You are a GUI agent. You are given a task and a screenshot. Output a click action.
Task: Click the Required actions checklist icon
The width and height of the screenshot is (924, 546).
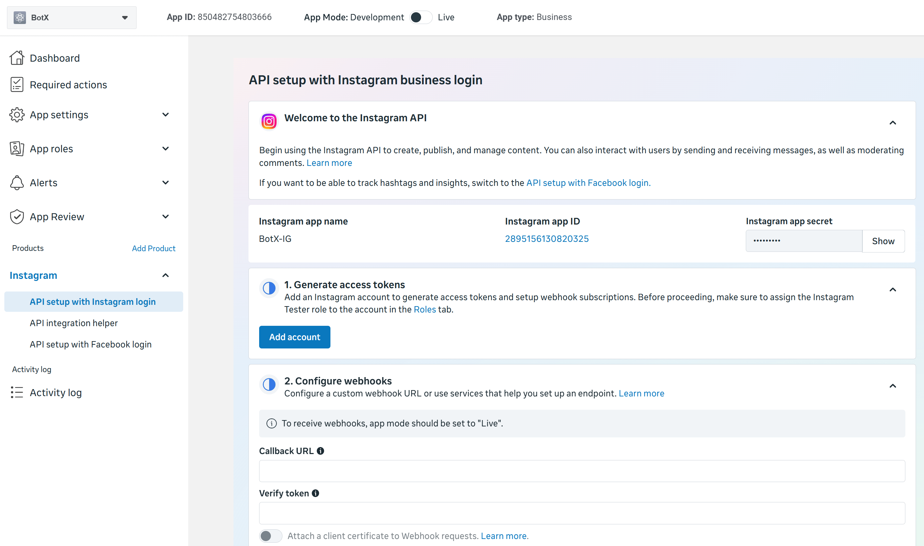click(17, 84)
